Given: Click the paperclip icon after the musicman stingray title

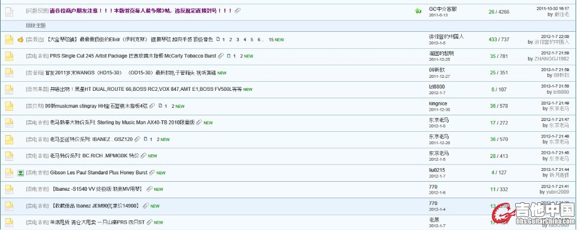Looking at the screenshot, I should click(x=152, y=106).
